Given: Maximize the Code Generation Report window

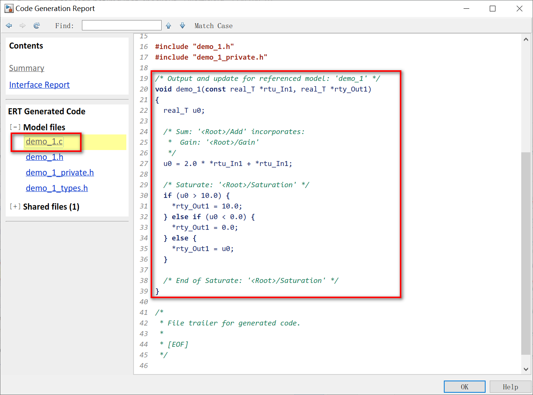Looking at the screenshot, I should click(493, 8).
